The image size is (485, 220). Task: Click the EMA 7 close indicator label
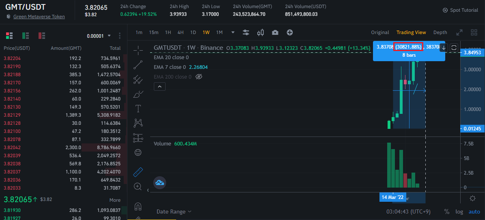170,67
